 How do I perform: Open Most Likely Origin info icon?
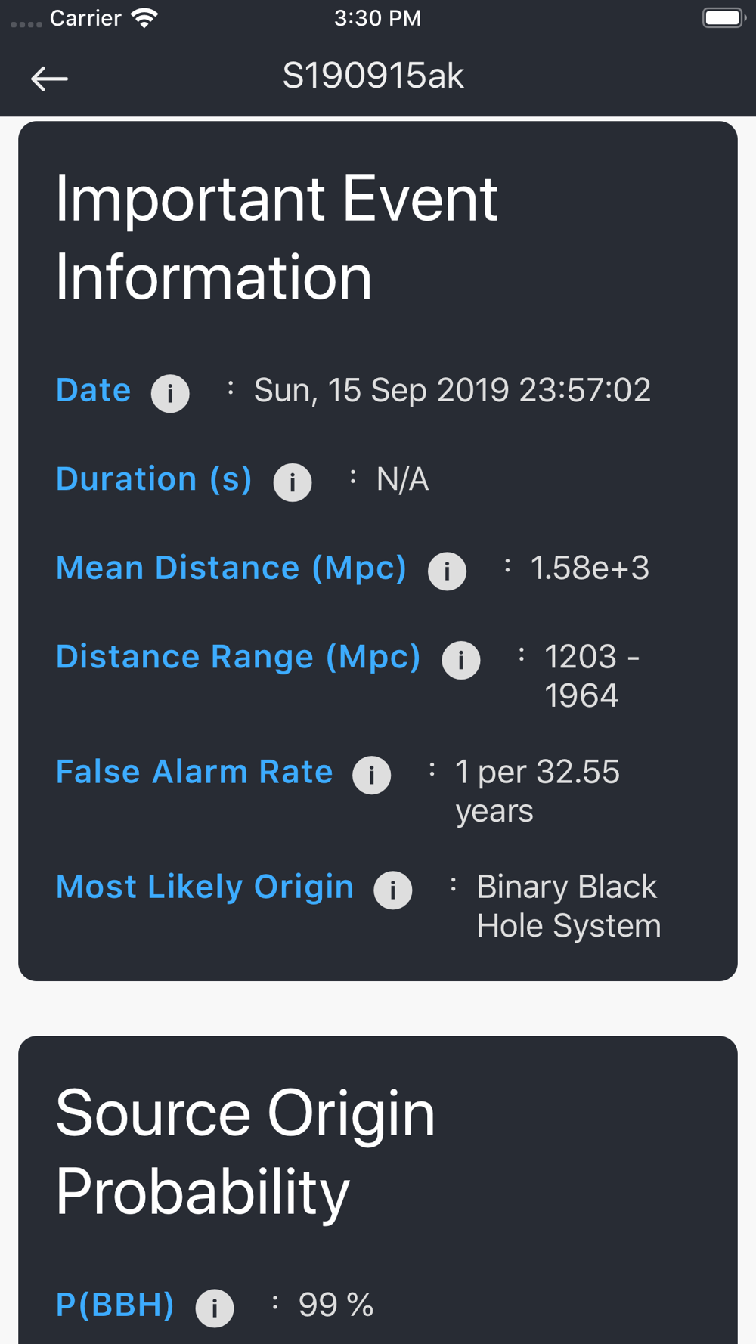[x=393, y=890]
